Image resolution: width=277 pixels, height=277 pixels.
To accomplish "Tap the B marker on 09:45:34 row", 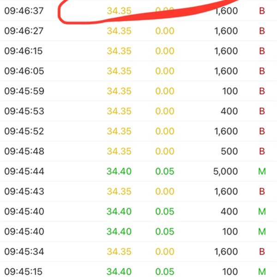I will (x=262, y=252).
